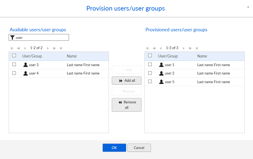
Task: Click 'Last name First name' in user 3 row
Action: click(x=83, y=65)
